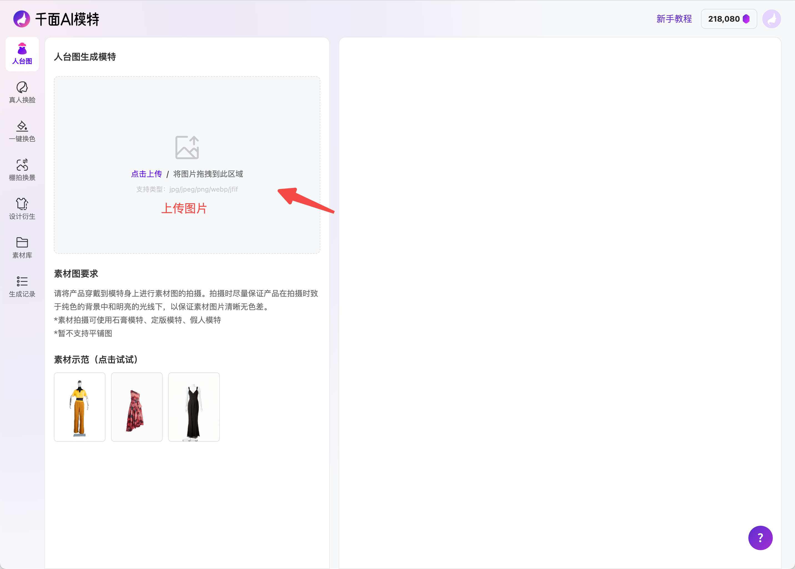Click the *暂不支持平铺图 note
Image resolution: width=795 pixels, height=569 pixels.
tap(83, 333)
